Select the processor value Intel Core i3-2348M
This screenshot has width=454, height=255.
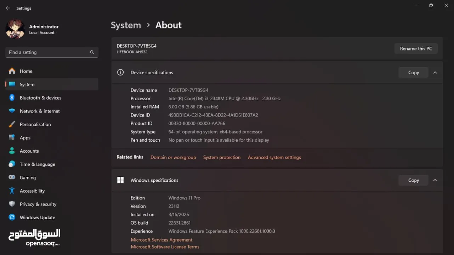point(225,98)
